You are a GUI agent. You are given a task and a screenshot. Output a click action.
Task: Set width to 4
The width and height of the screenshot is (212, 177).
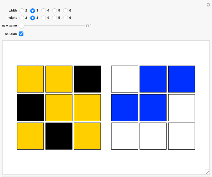pos(43,11)
